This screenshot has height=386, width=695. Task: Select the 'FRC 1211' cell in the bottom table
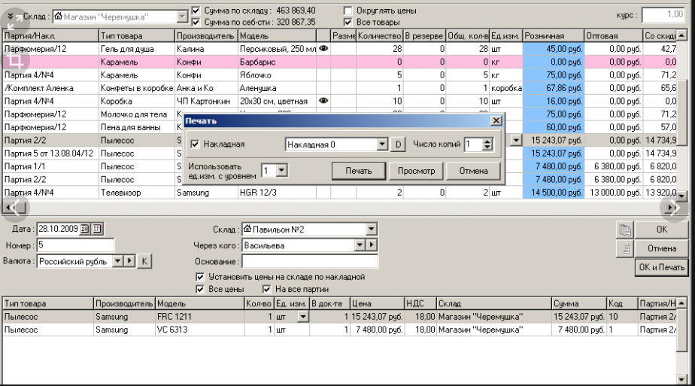199,317
